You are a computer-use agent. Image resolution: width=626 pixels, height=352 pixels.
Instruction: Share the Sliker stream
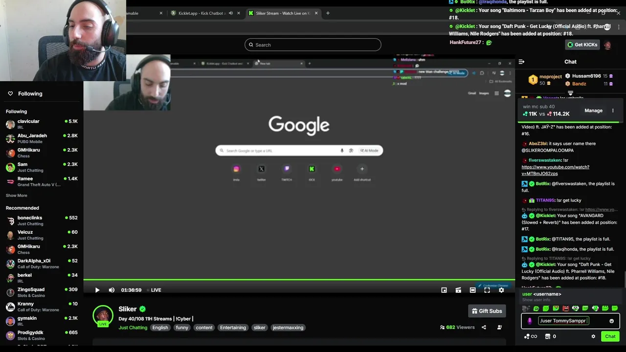[484, 328]
